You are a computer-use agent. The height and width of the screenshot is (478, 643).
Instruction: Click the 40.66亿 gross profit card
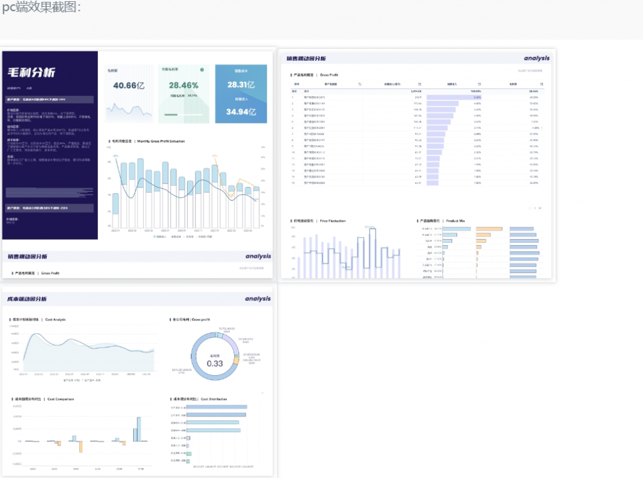click(129, 94)
